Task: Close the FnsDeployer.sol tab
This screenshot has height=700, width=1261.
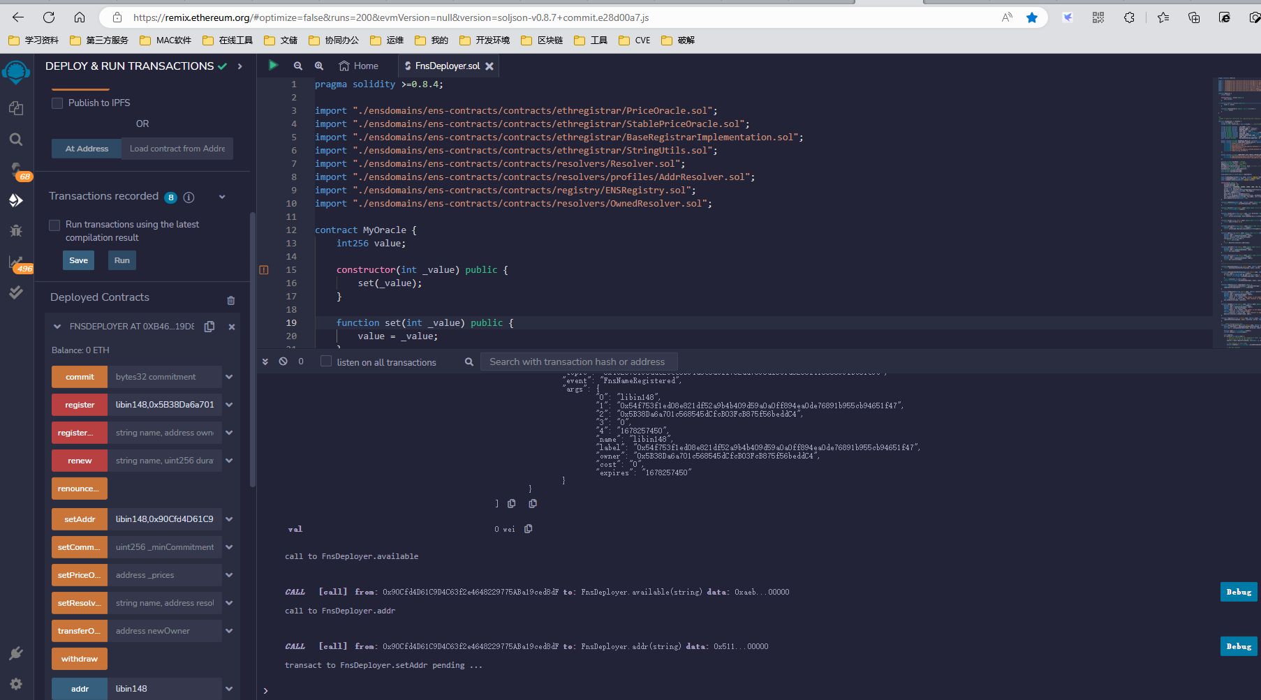Action: point(489,66)
